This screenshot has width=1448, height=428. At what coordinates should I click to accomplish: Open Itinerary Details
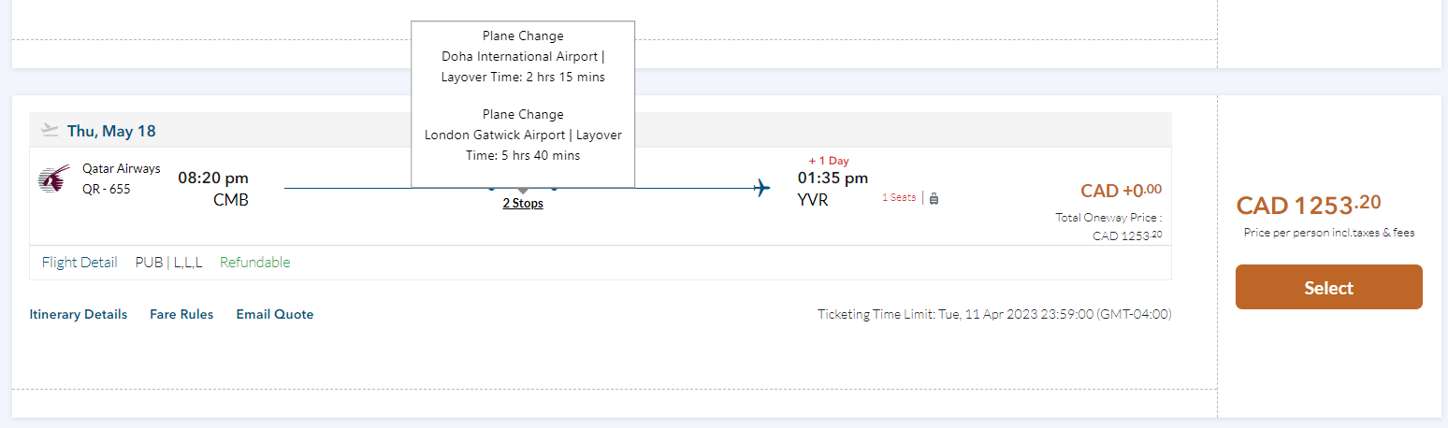coord(79,315)
